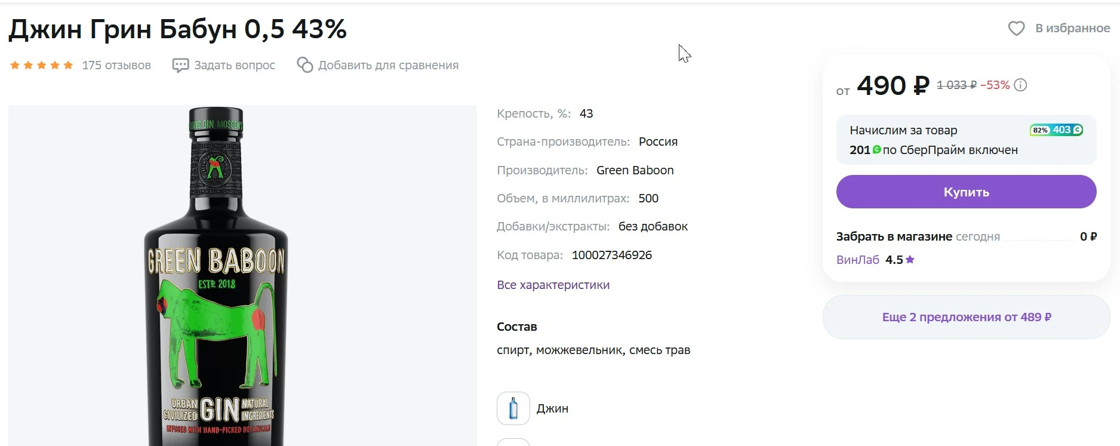
Task: Click the volume value 500
Action: point(648,198)
